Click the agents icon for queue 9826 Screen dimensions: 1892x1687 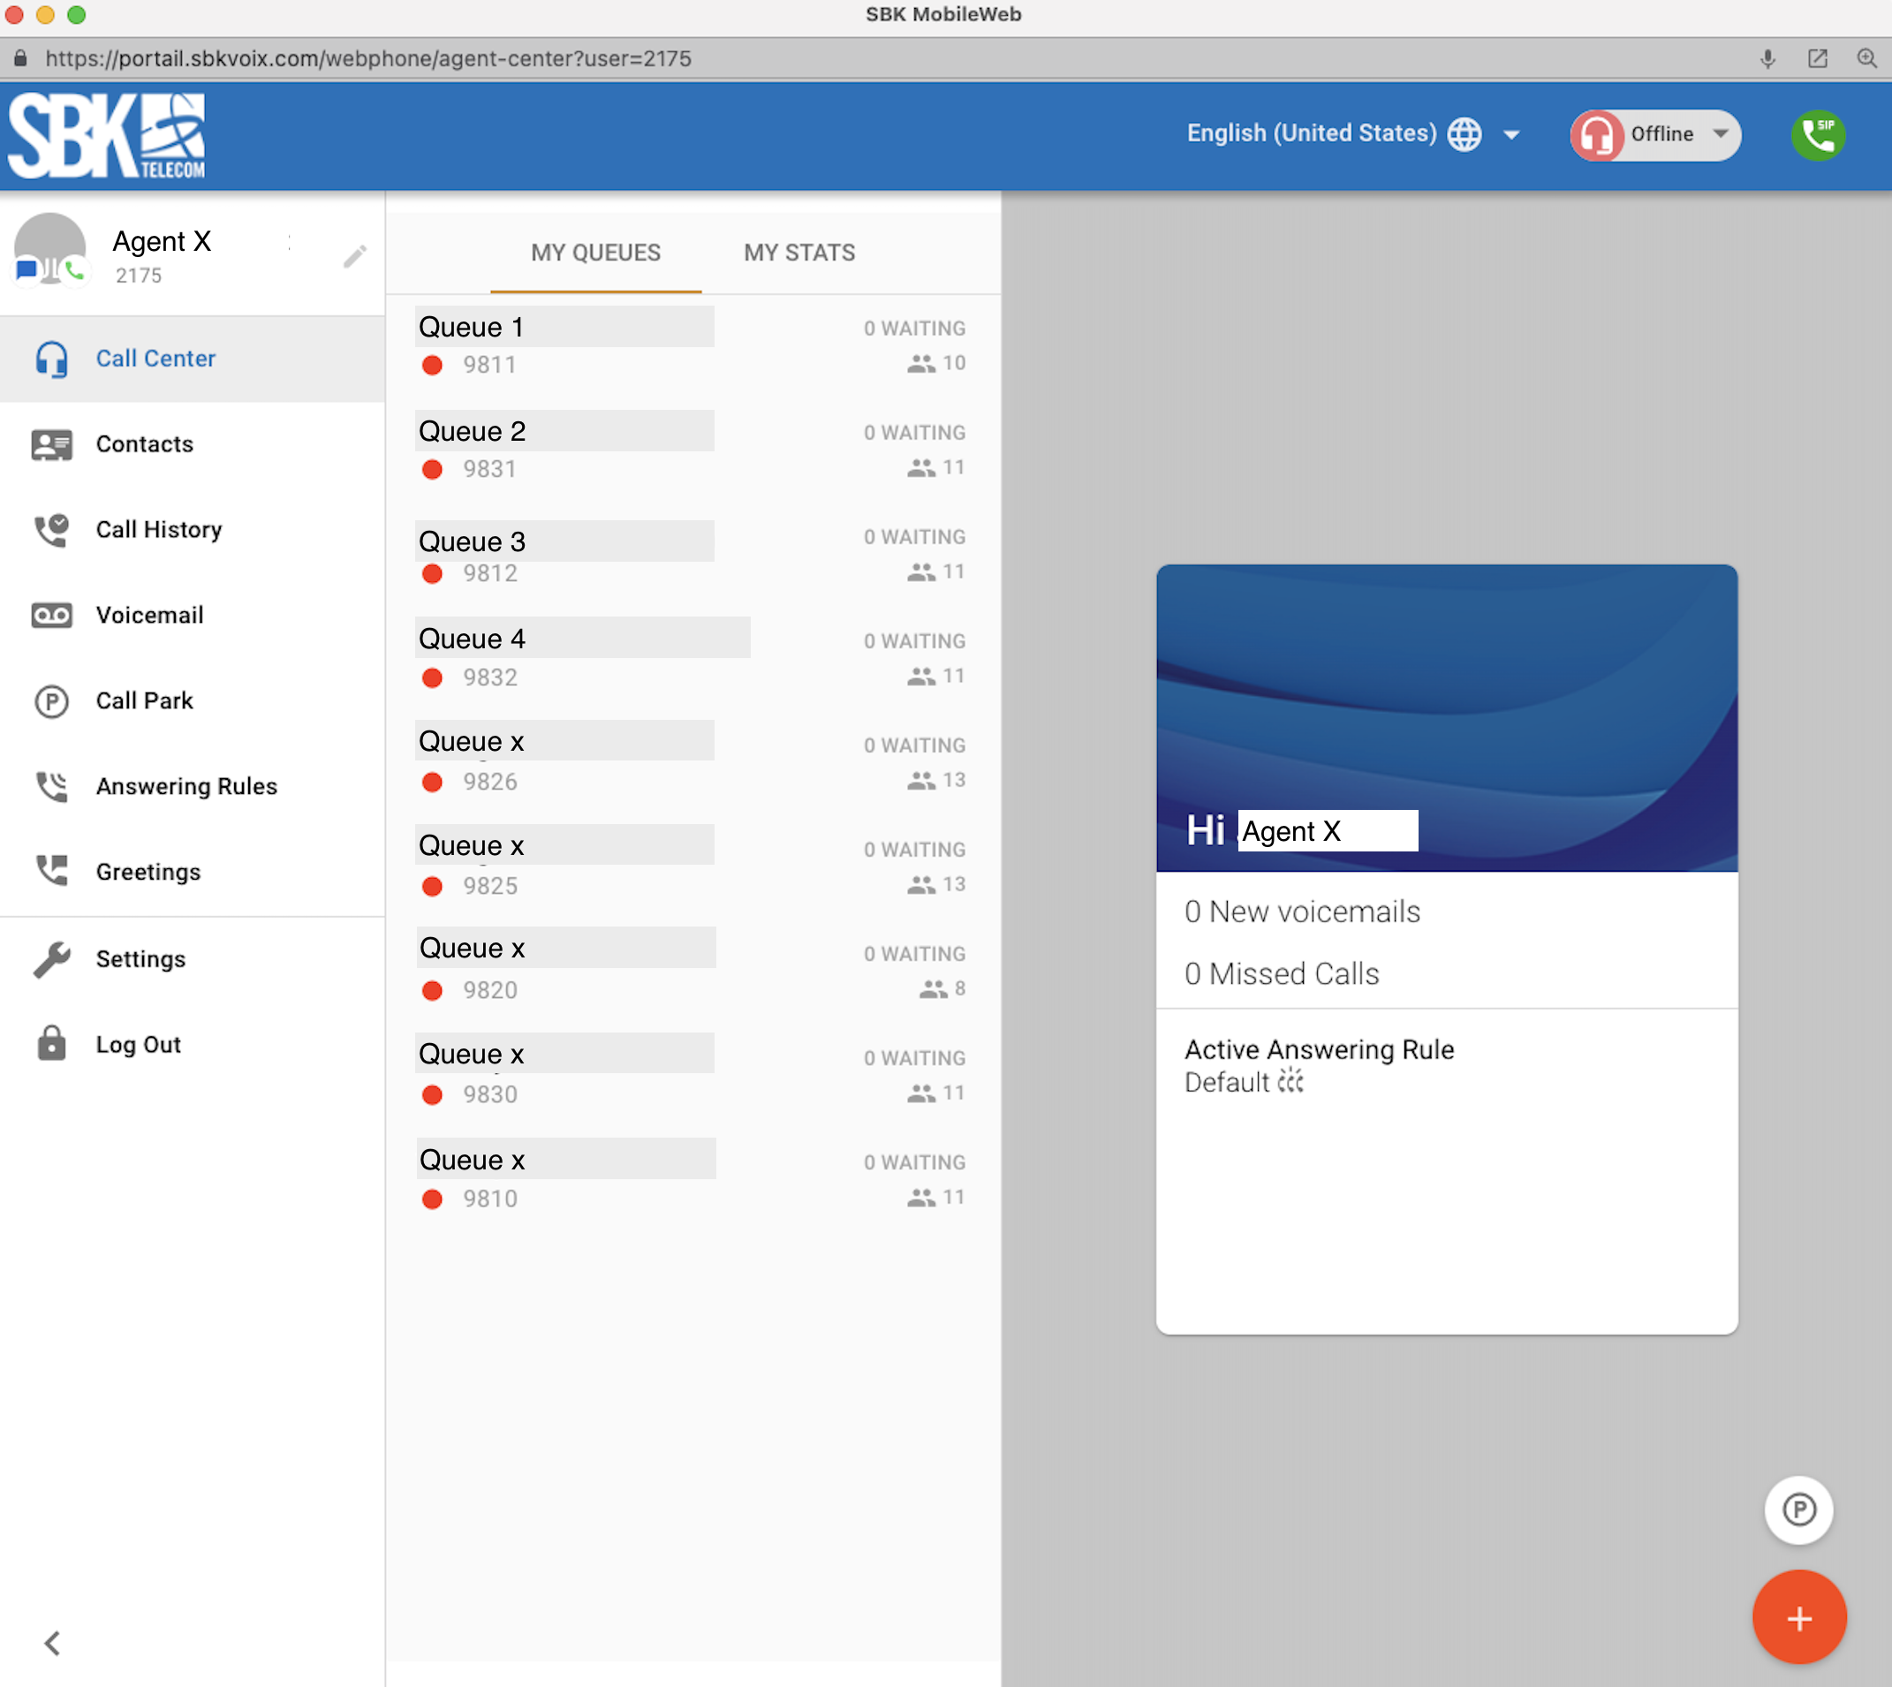pyautogui.click(x=920, y=781)
